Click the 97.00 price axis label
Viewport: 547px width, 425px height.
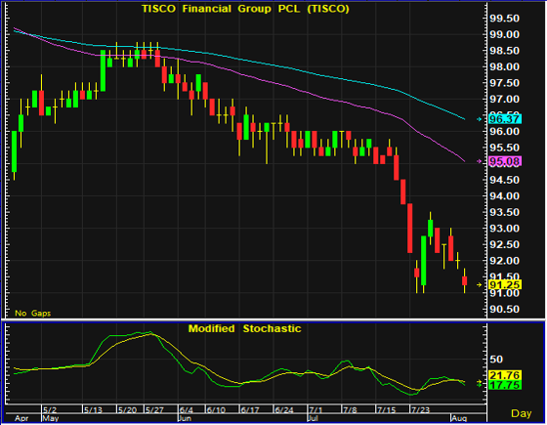[504, 99]
